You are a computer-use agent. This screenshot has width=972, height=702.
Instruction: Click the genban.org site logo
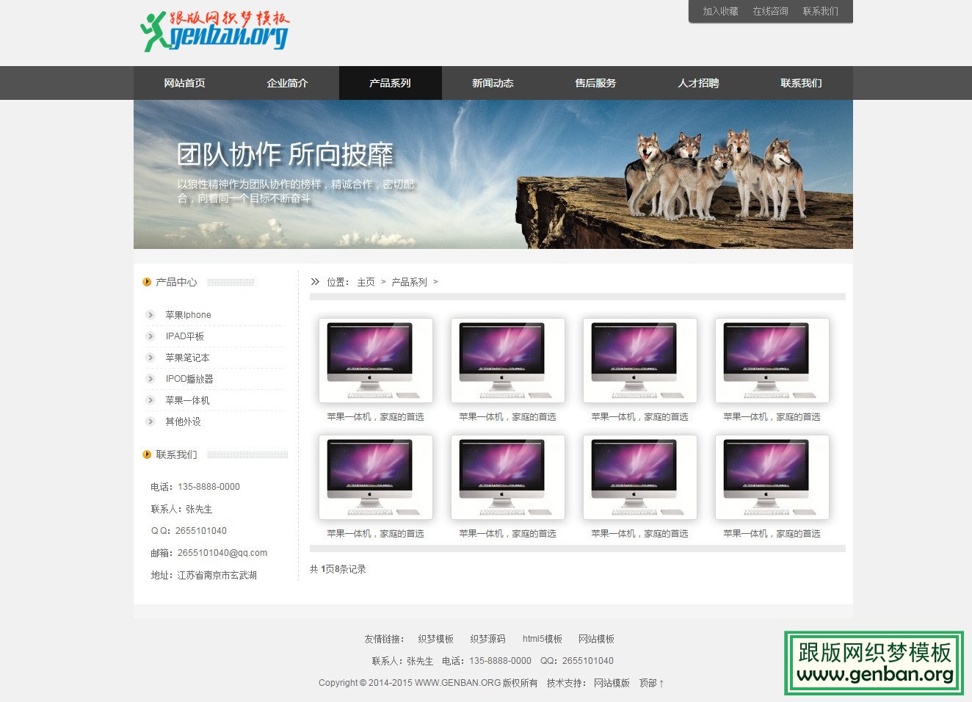click(214, 31)
